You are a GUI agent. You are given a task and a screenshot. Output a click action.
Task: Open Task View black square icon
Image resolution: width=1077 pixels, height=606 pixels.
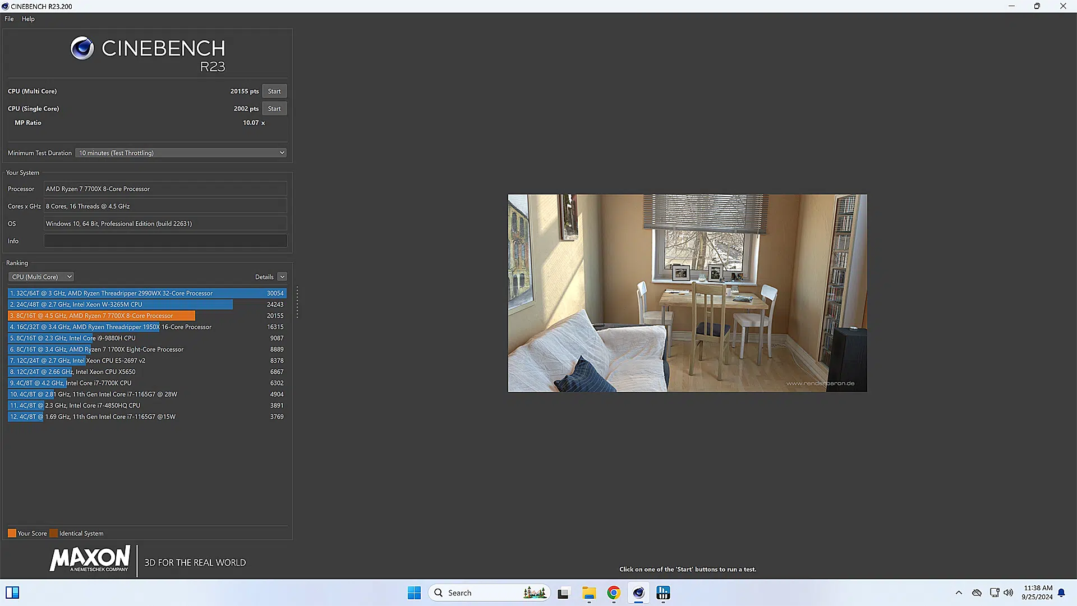point(563,593)
